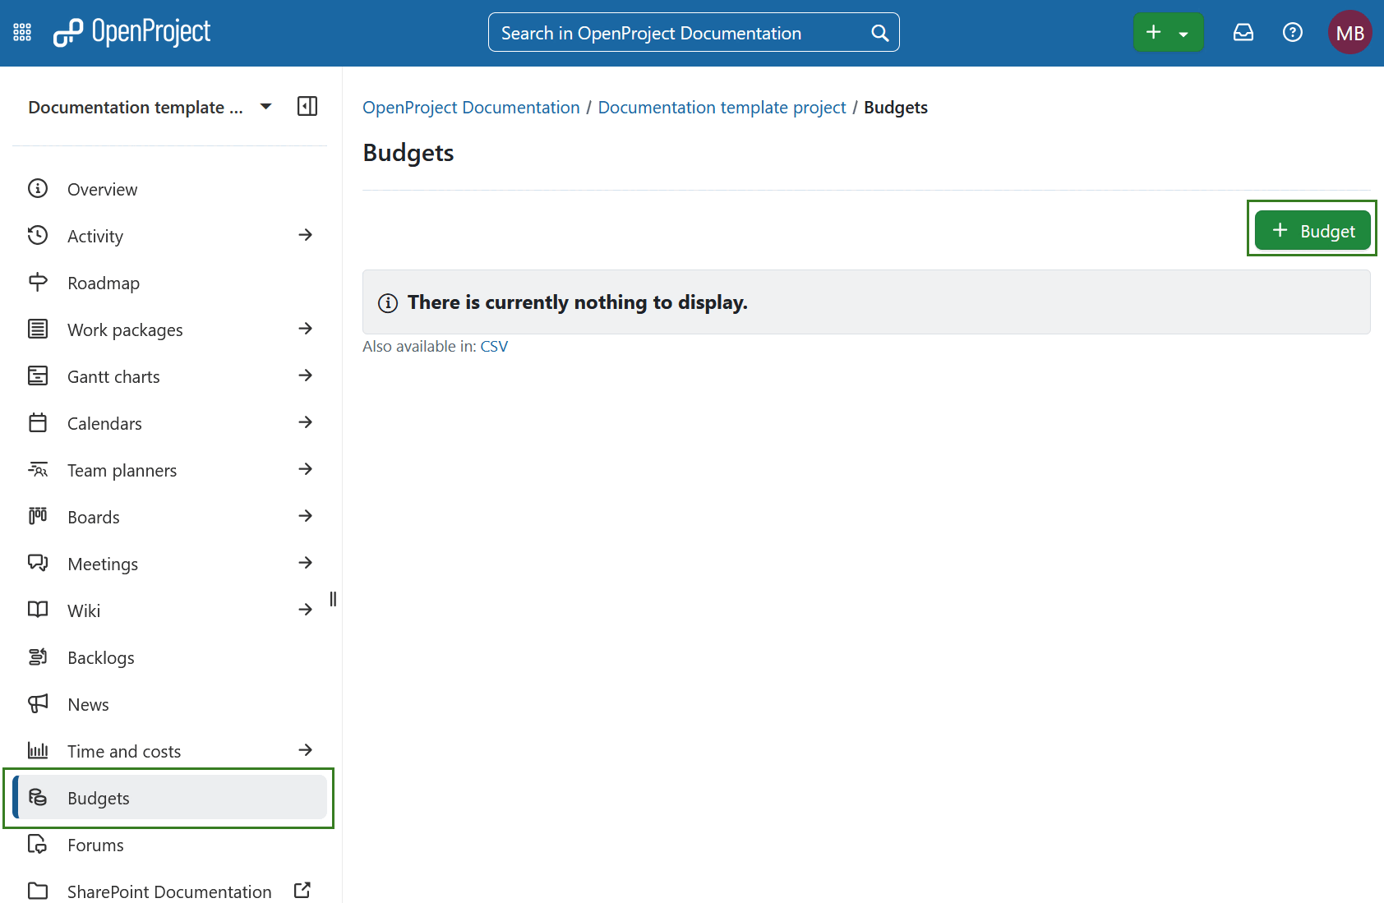Expand the Documentation template project dropdown
Screen dimensions: 1384x903
tap(265, 106)
